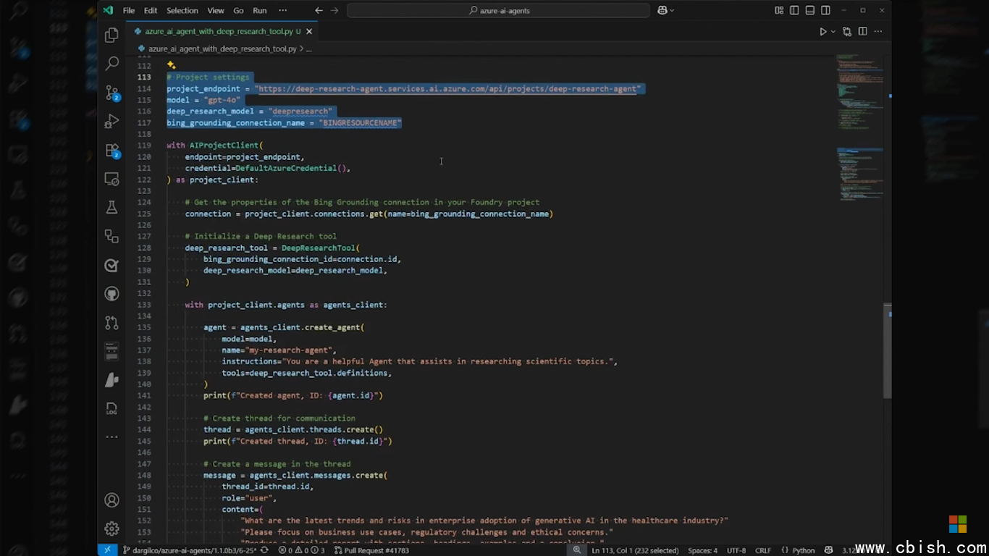Screen dimensions: 989x556
Task: Open the Explorer view in activity bar
Action: pyautogui.click(x=111, y=35)
